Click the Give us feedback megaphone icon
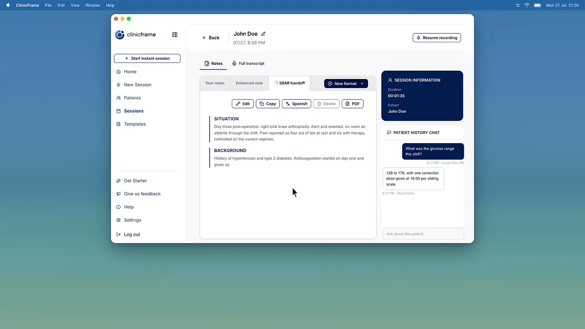Viewport: 585px width, 329px height. [x=119, y=194]
